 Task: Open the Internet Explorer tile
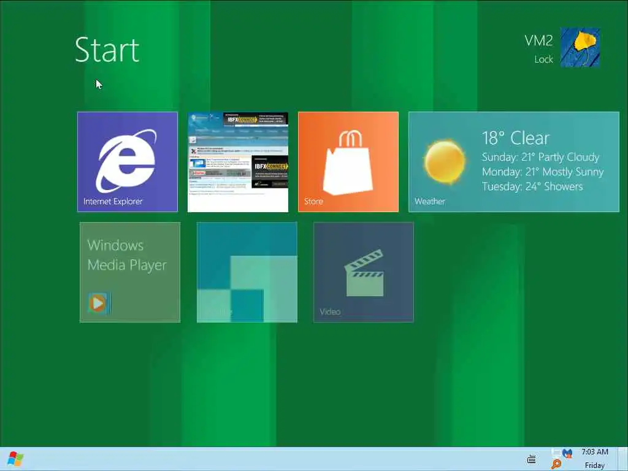tap(128, 162)
